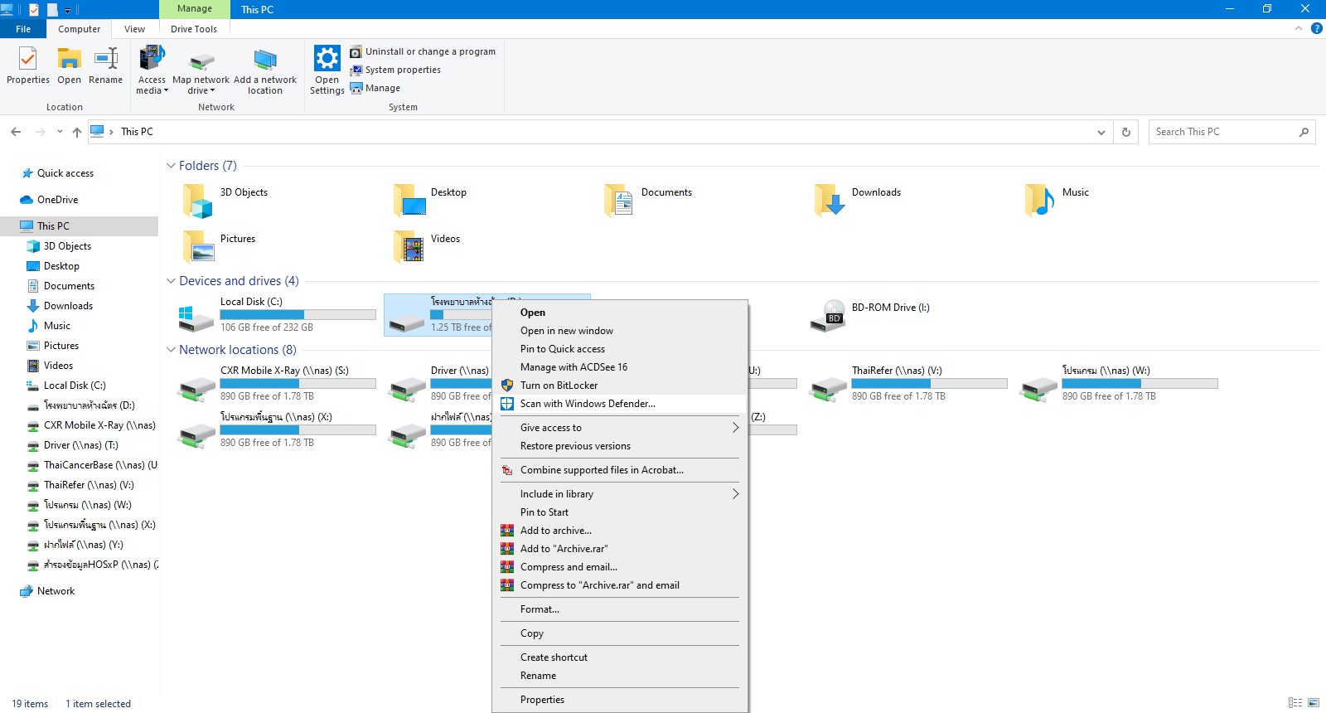This screenshot has height=713, width=1326.
Task: Click the Refresh button in address bar
Action: [x=1125, y=132]
